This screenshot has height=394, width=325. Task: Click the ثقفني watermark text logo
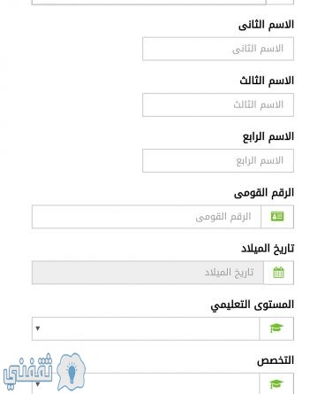click(x=27, y=370)
